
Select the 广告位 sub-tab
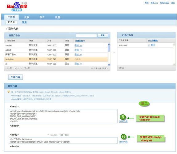coord(11,22)
